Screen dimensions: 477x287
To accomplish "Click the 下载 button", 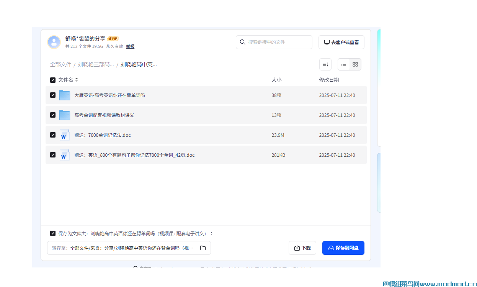I will (x=302, y=248).
